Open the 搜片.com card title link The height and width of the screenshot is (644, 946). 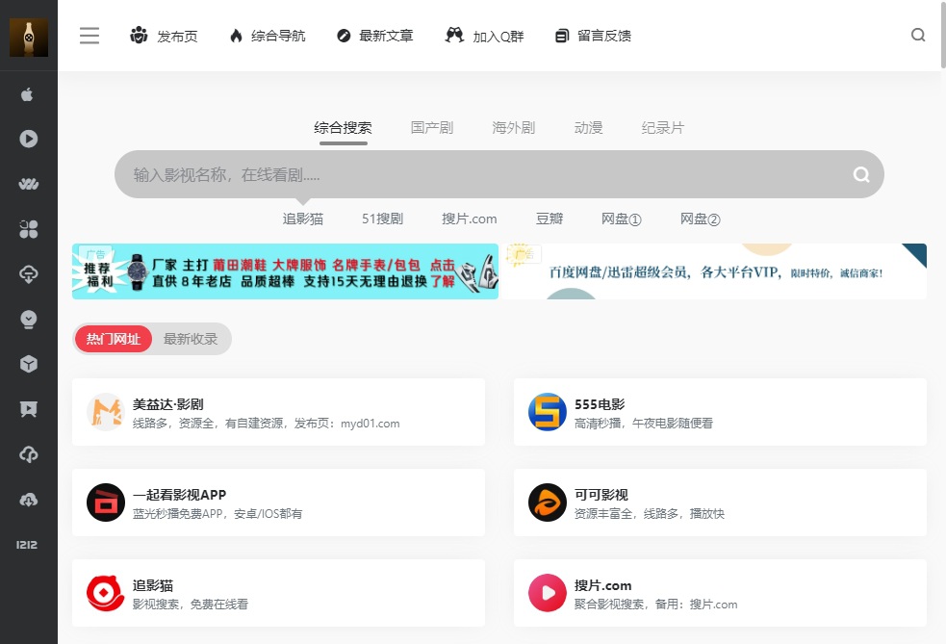pos(602,585)
